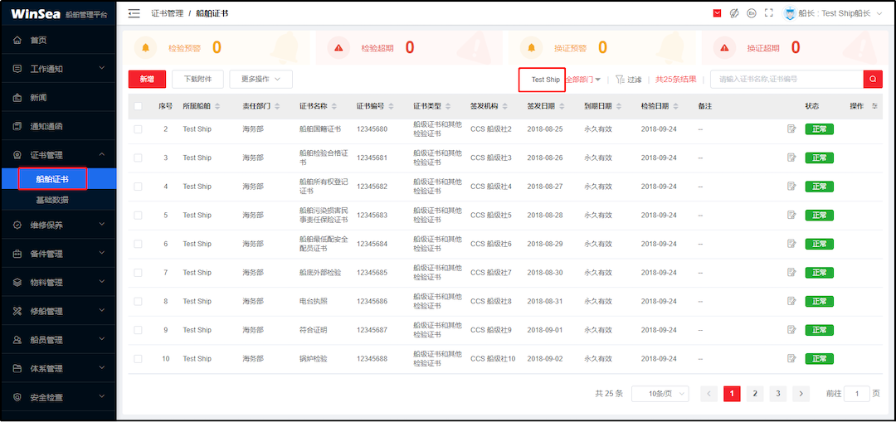Click the funnel filter icon next to 过滤
This screenshot has width=896, height=422.
coord(620,80)
